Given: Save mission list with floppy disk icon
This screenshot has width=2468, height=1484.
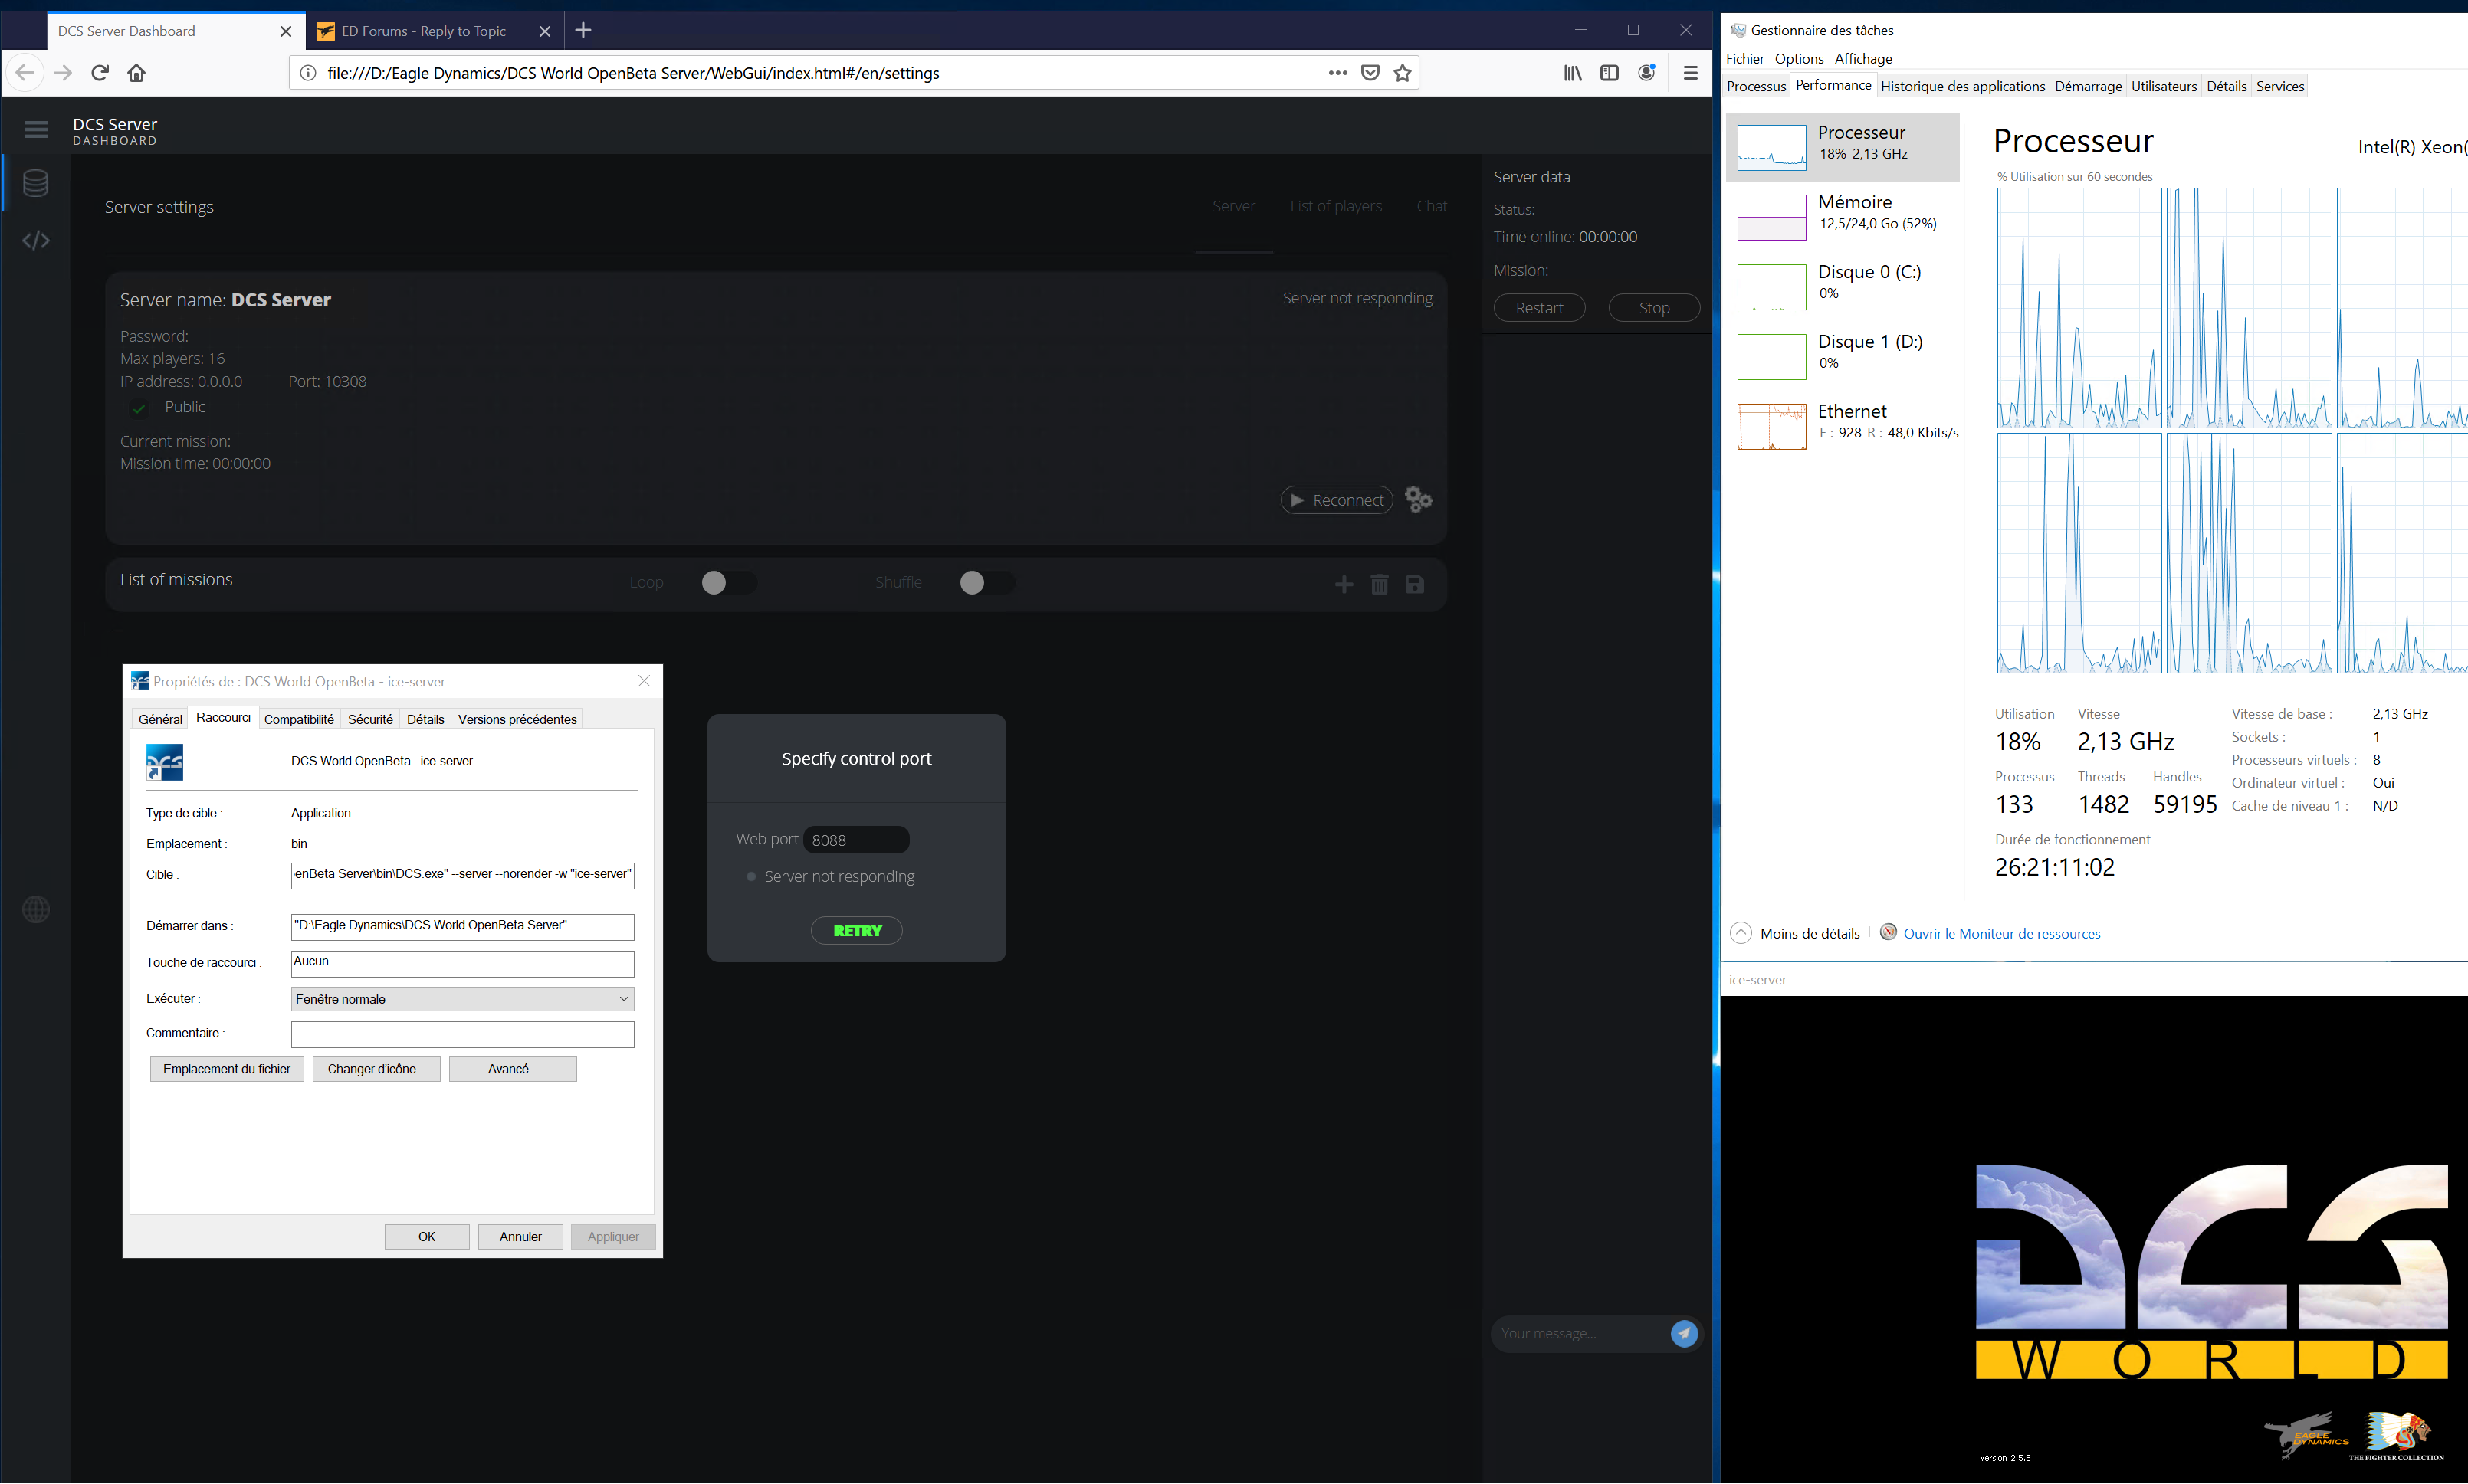Looking at the screenshot, I should pos(1415,584).
